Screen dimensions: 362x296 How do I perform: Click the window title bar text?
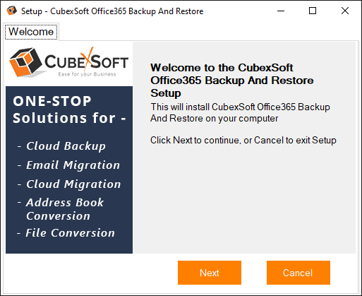pyautogui.click(x=112, y=11)
